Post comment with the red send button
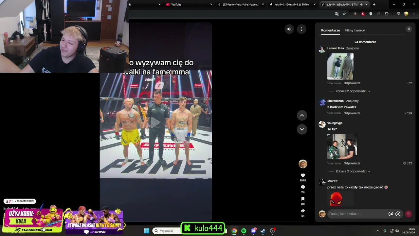419x236 pixels. [x=409, y=214]
